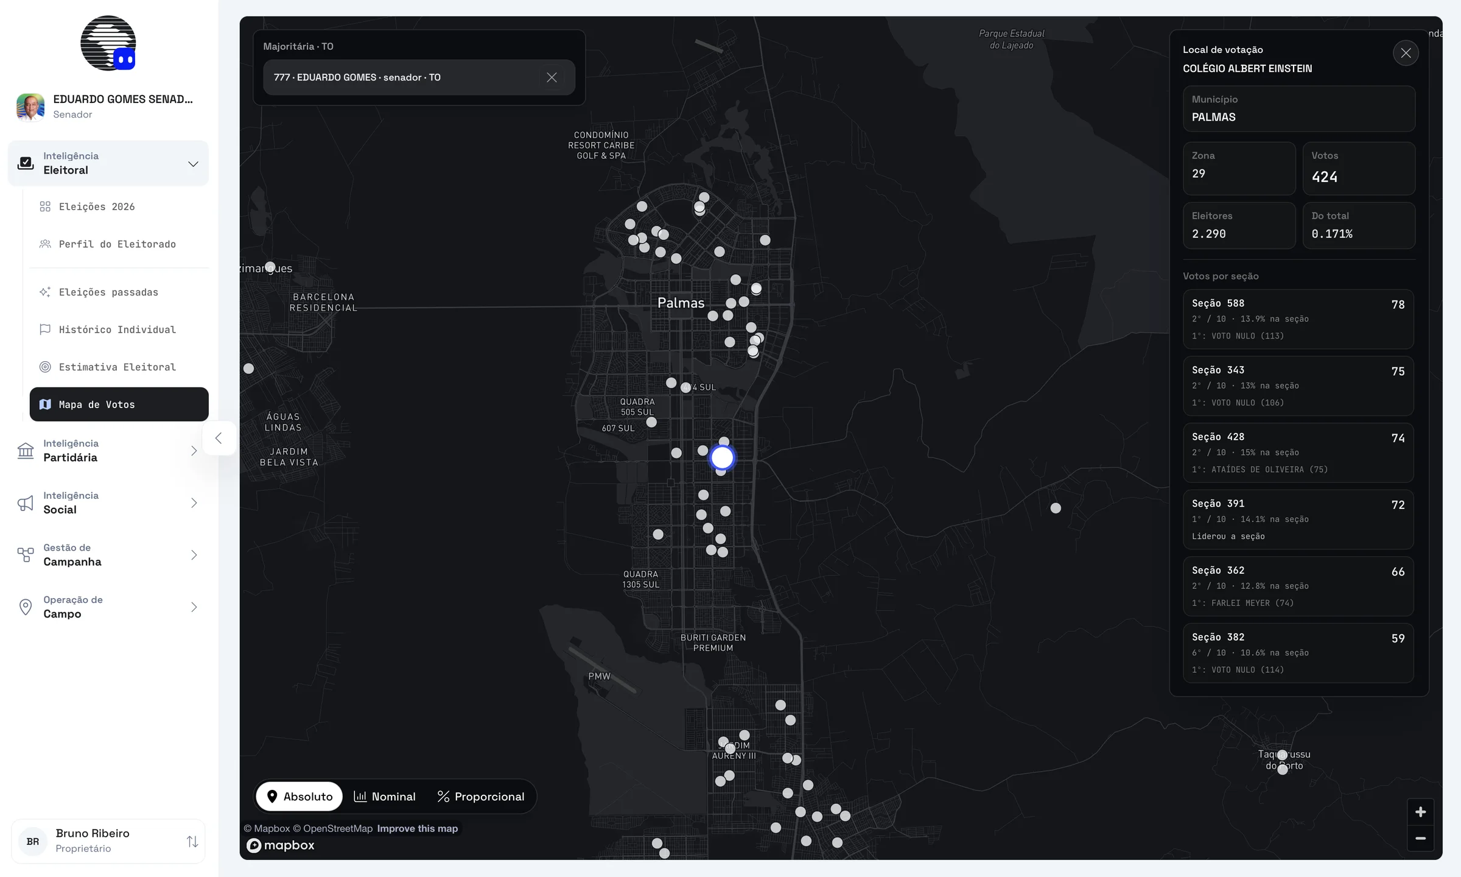This screenshot has width=1461, height=877.
Task: Expand the Inteligência Social chevron
Action: pyautogui.click(x=194, y=503)
